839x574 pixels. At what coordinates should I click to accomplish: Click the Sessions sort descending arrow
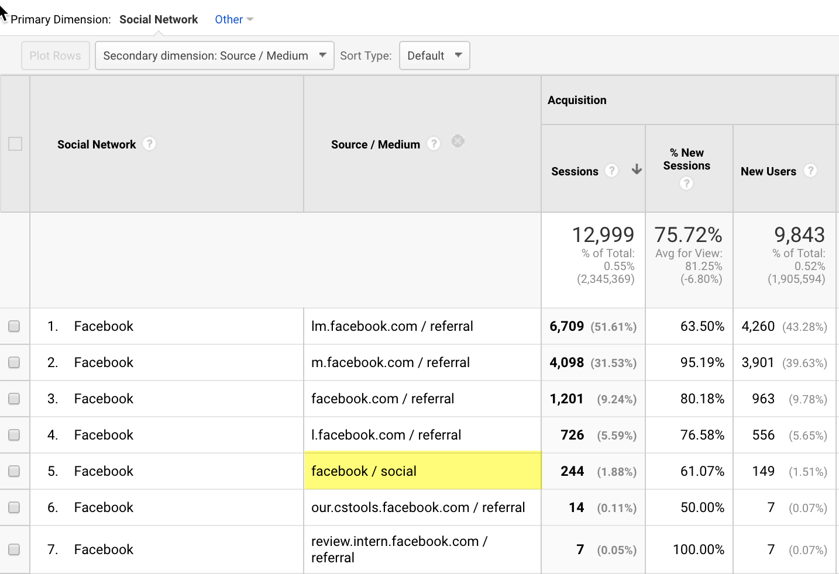tap(637, 170)
